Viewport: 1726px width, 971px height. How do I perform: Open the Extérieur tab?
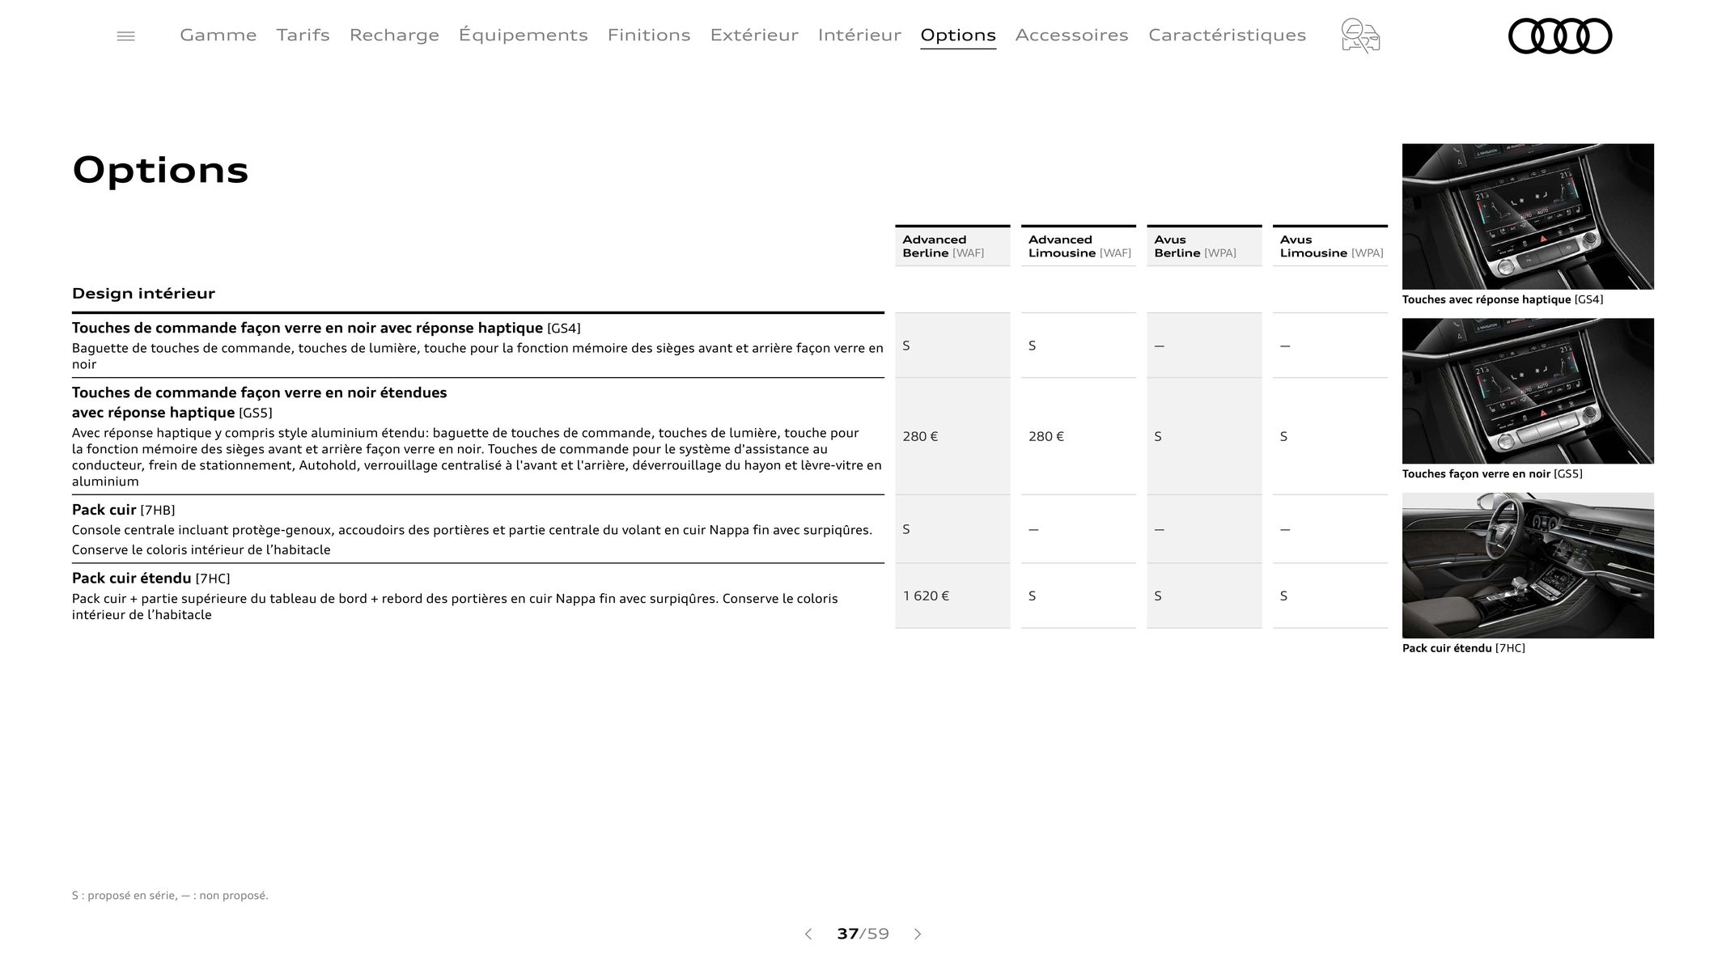(754, 35)
